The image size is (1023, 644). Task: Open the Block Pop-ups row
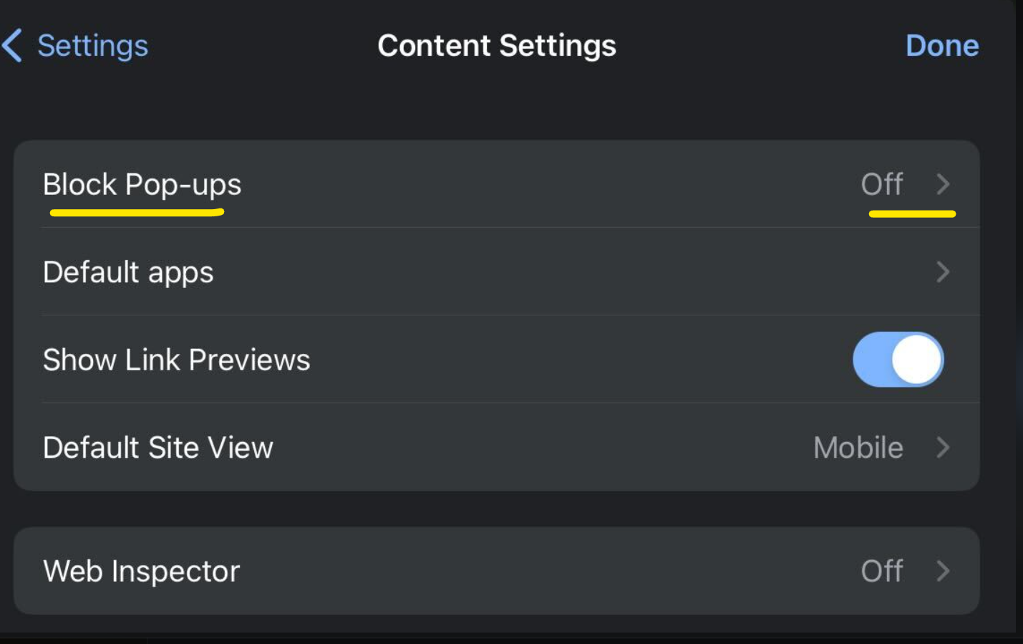pyautogui.click(x=497, y=184)
